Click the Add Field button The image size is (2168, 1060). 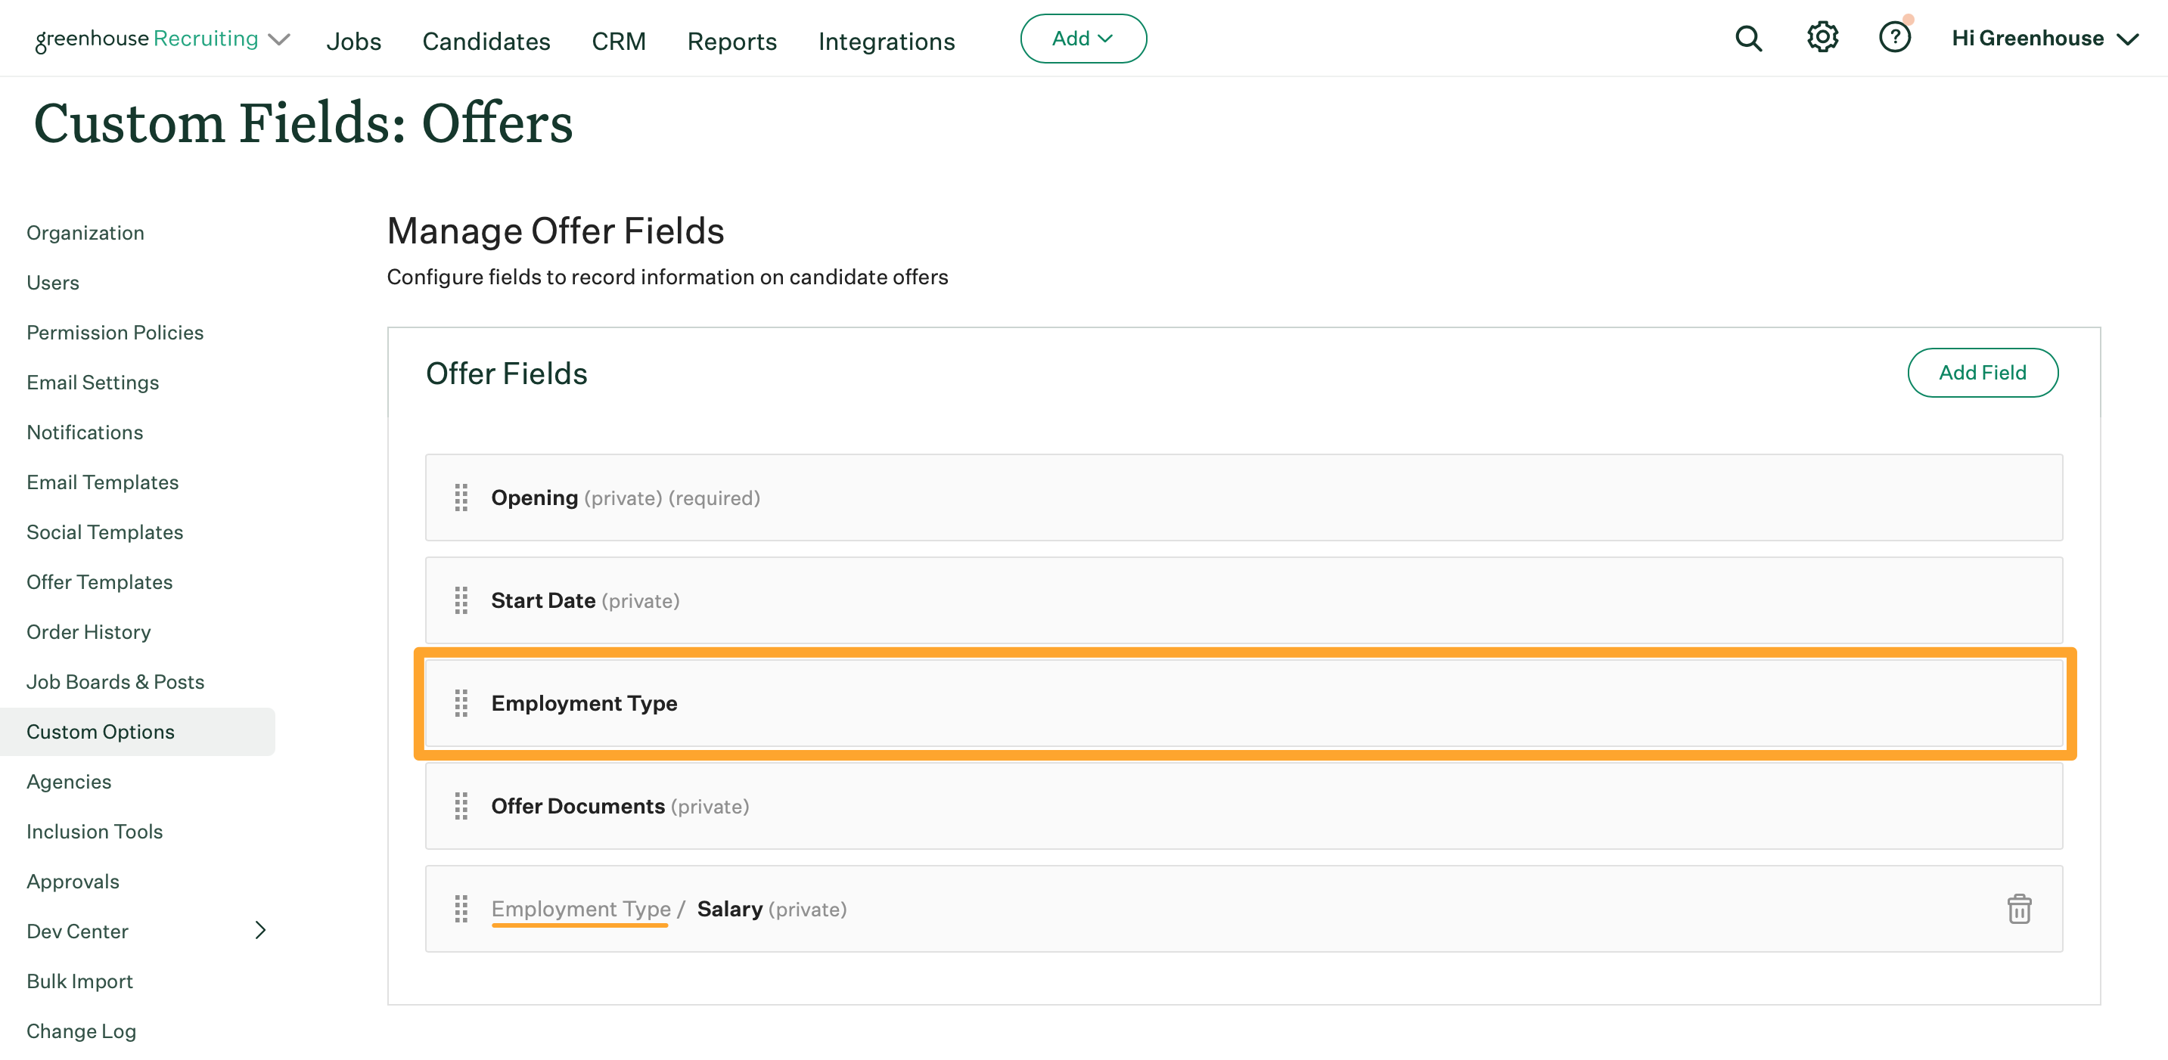(x=1982, y=373)
